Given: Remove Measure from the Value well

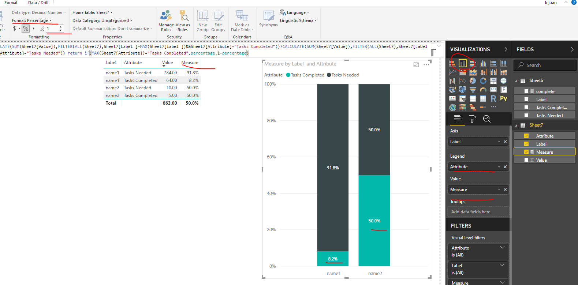Looking at the screenshot, I should [505, 190].
